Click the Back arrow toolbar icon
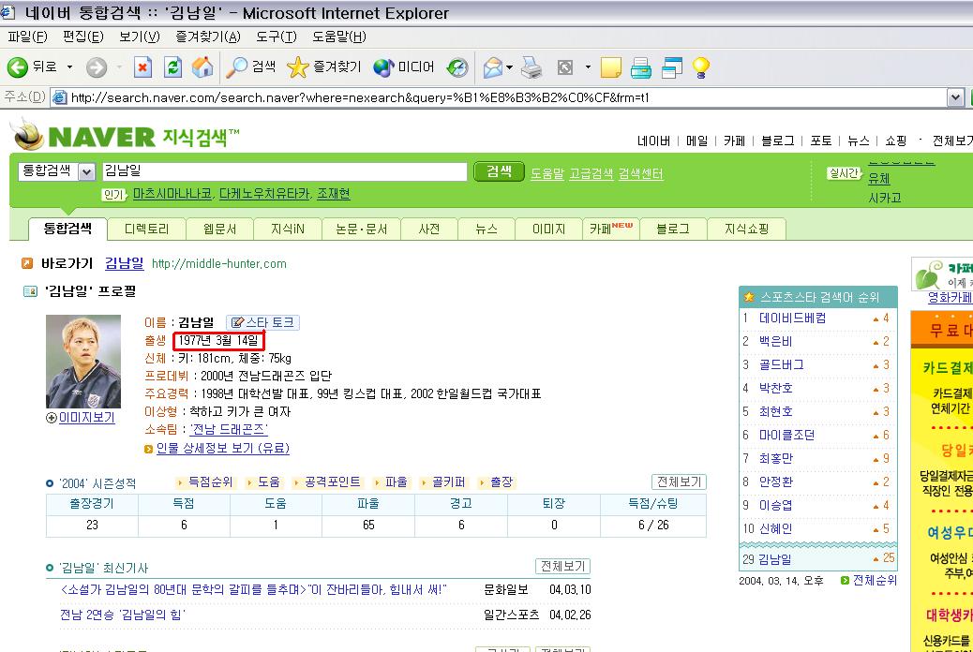 pyautogui.click(x=18, y=67)
